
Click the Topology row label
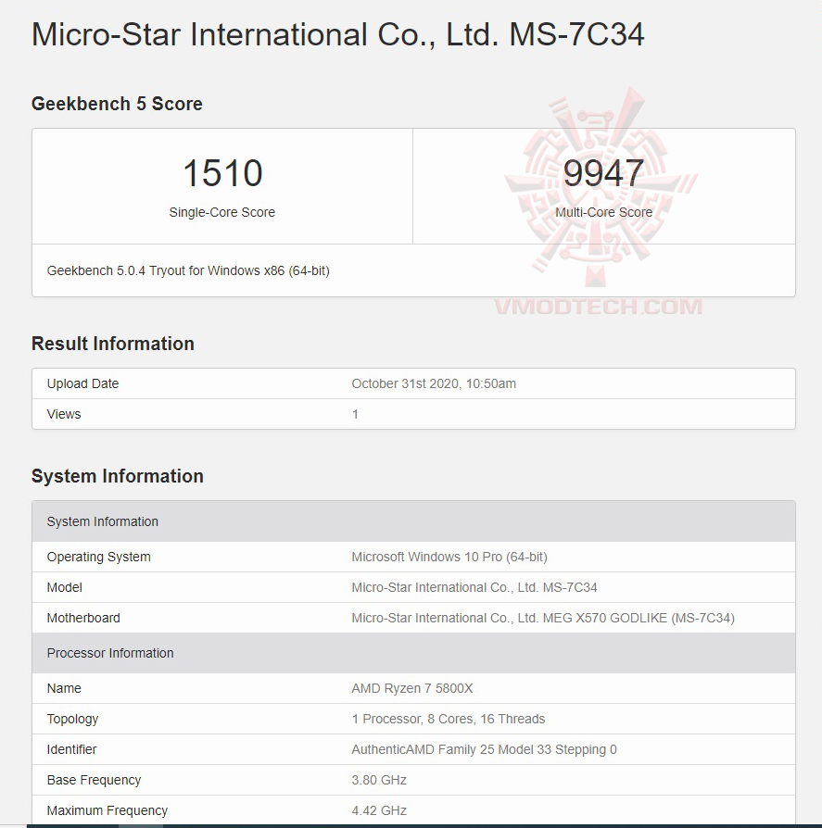point(73,720)
